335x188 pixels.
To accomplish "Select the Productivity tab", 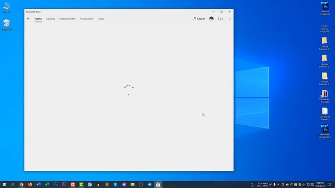I will [86, 19].
